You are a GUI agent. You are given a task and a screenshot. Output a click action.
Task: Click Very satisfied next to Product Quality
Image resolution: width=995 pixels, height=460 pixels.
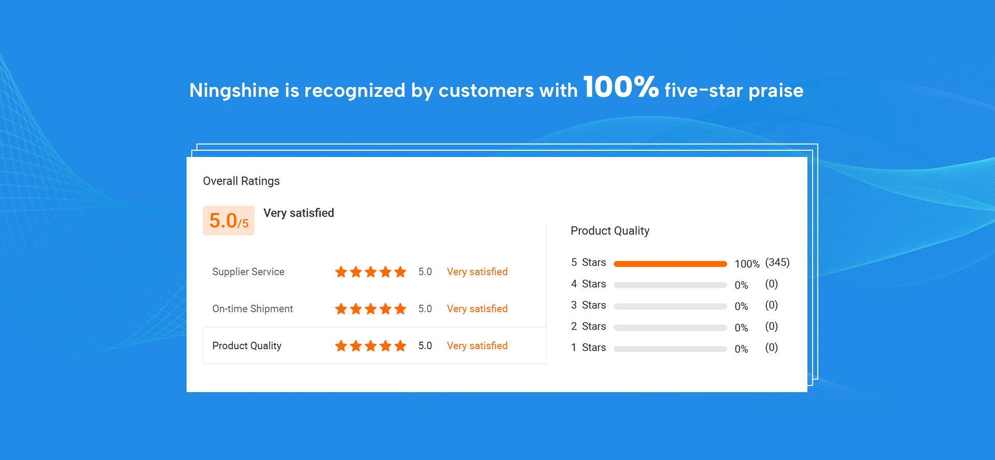pyautogui.click(x=477, y=346)
